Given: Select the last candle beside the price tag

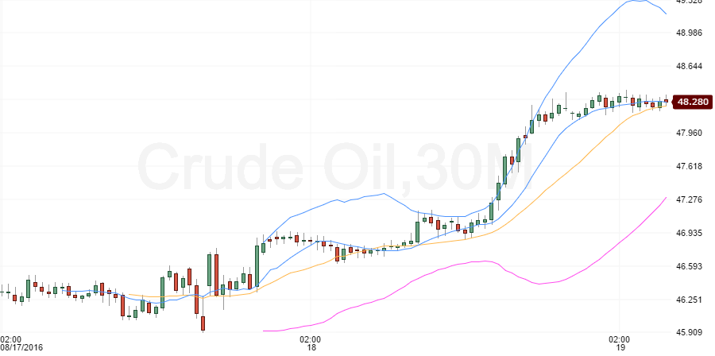Looking at the screenshot, I should click(666, 101).
